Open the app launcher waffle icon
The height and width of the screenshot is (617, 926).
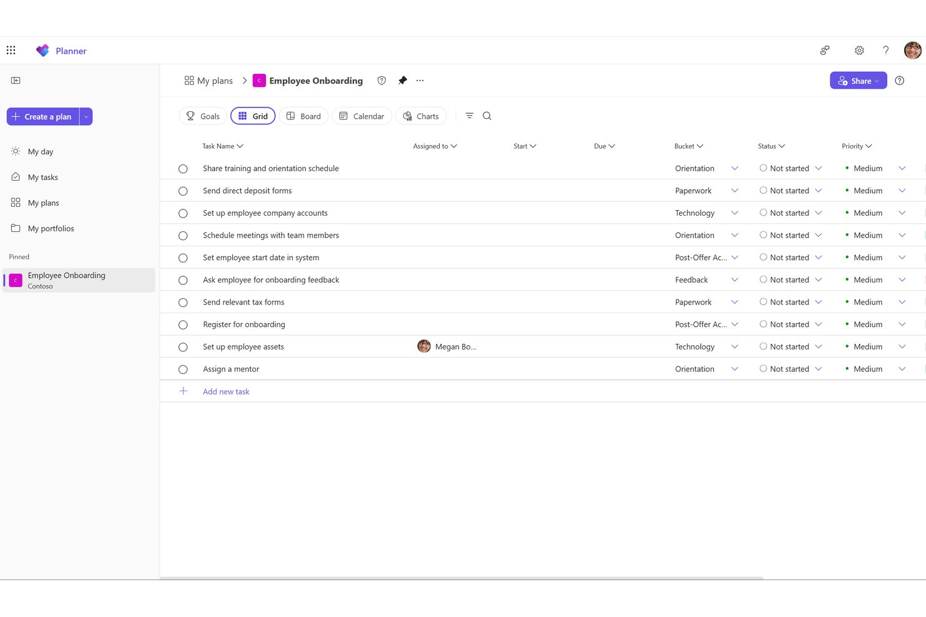[x=11, y=50]
